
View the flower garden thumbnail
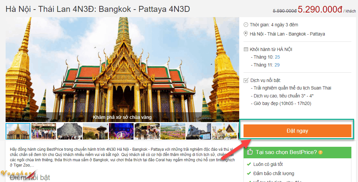click(173, 131)
